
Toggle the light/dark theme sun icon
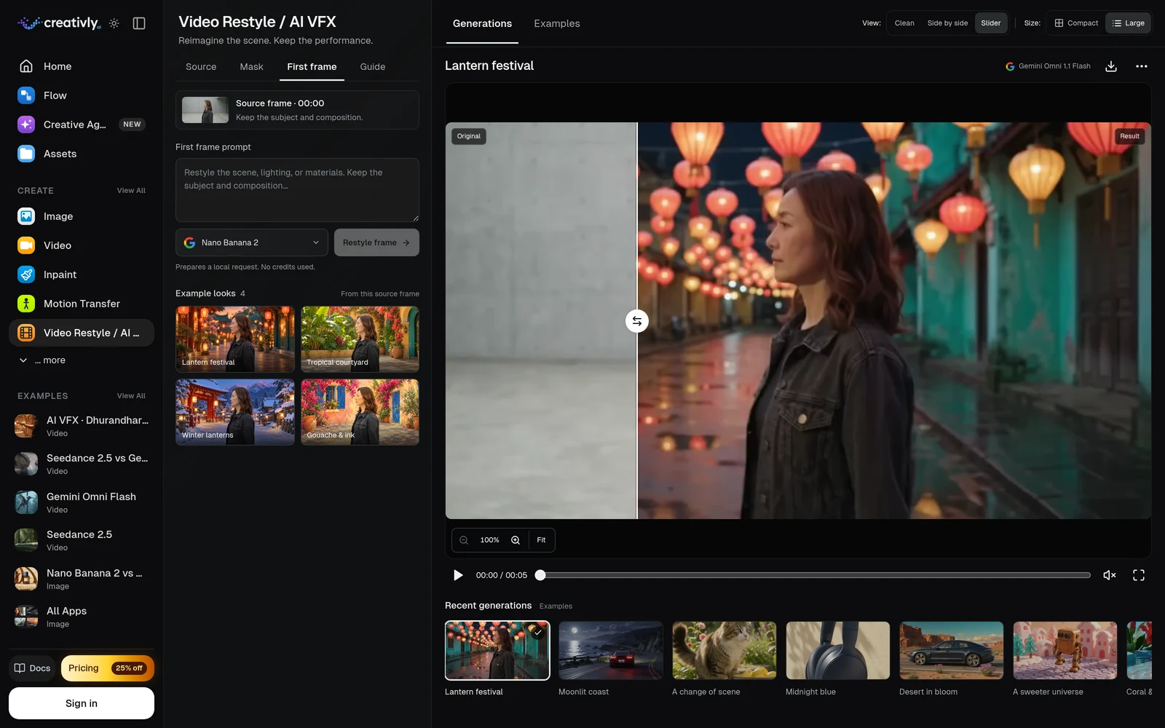tap(114, 23)
